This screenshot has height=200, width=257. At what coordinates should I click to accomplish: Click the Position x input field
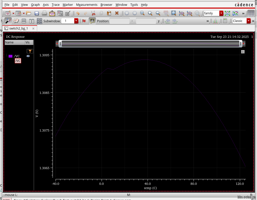click(119, 21)
